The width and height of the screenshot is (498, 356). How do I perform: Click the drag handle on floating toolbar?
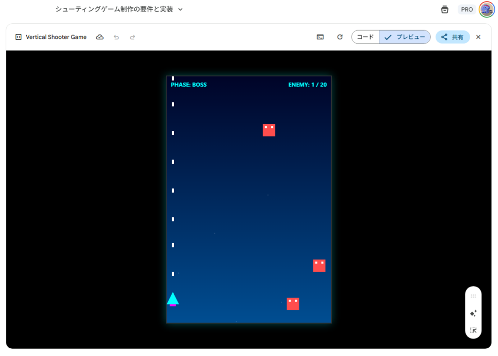[x=473, y=296]
